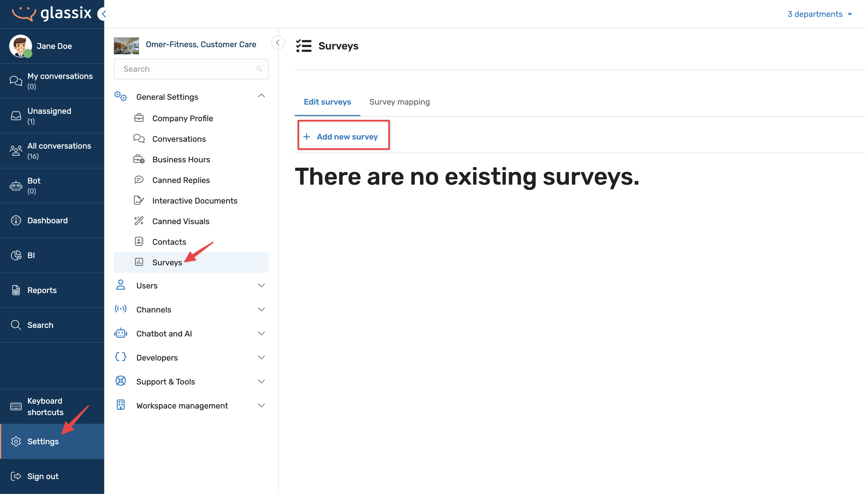865x494 pixels.
Task: Collapse the main navigation sidebar
Action: pos(103,14)
